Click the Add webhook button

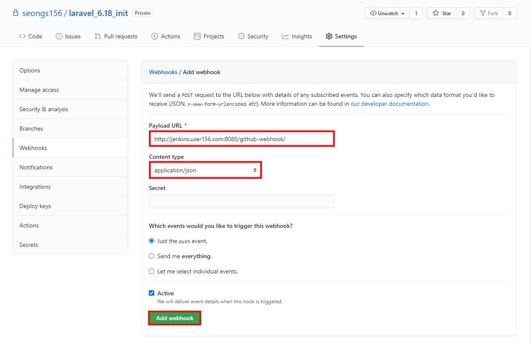175,318
